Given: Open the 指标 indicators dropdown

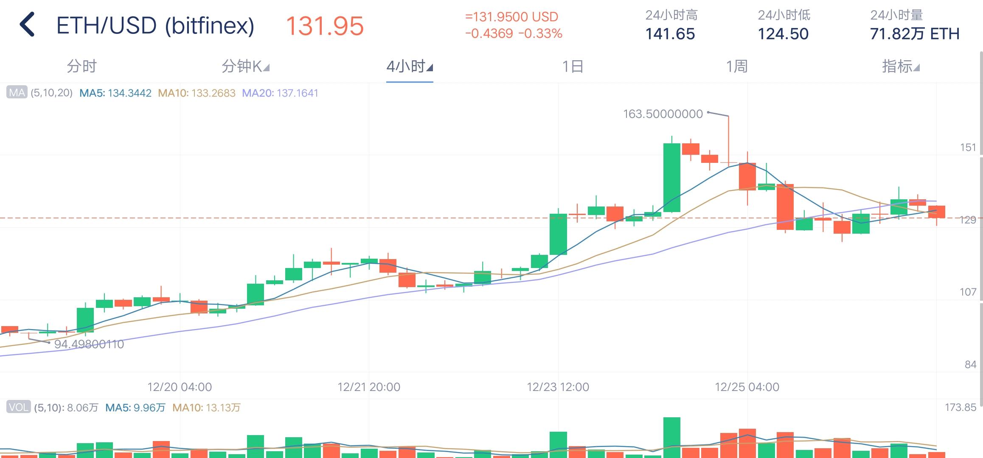Looking at the screenshot, I should pyautogui.click(x=901, y=66).
